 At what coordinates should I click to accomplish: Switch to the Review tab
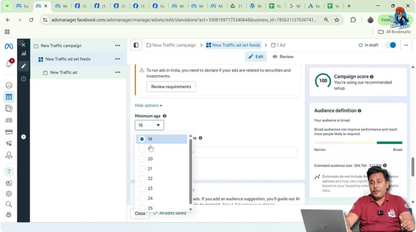pos(283,57)
